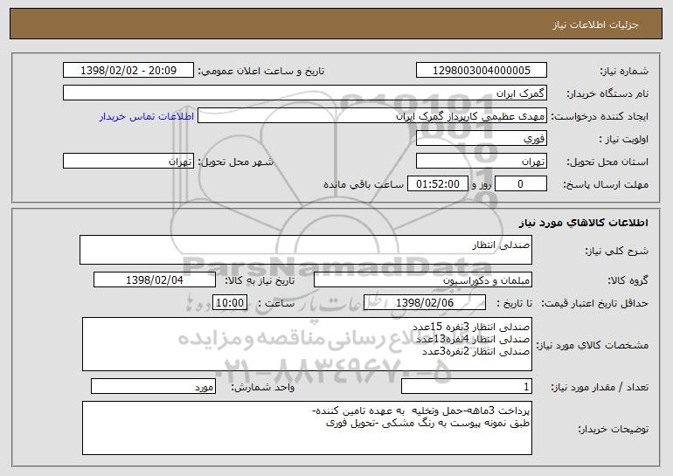Click the line صندلی انتظار 2نفره3عدد
This screenshot has height=476, width=673.
click(476, 351)
